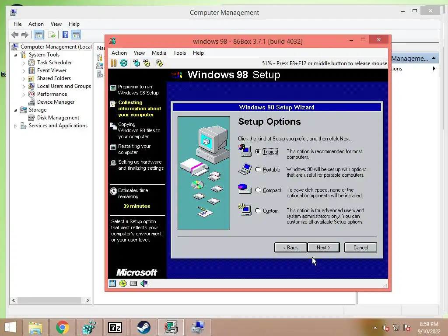The image size is (448, 336).
Task: Select the Typical setup option
Action: point(258,152)
